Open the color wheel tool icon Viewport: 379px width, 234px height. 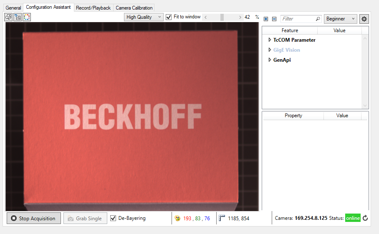pos(27,17)
